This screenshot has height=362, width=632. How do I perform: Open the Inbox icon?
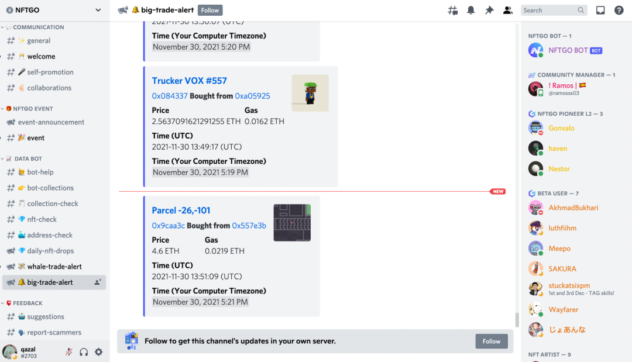600,11
